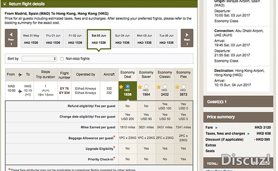Screen dimensions: 278x171
Task: Select Economy Saver fare HKD 1984
Action: pos(146,87)
